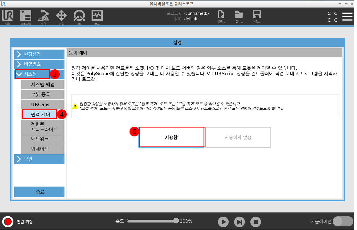Viewport: 357px width, 230px height.
Task: Stop program with the stop button
Action: point(255,222)
